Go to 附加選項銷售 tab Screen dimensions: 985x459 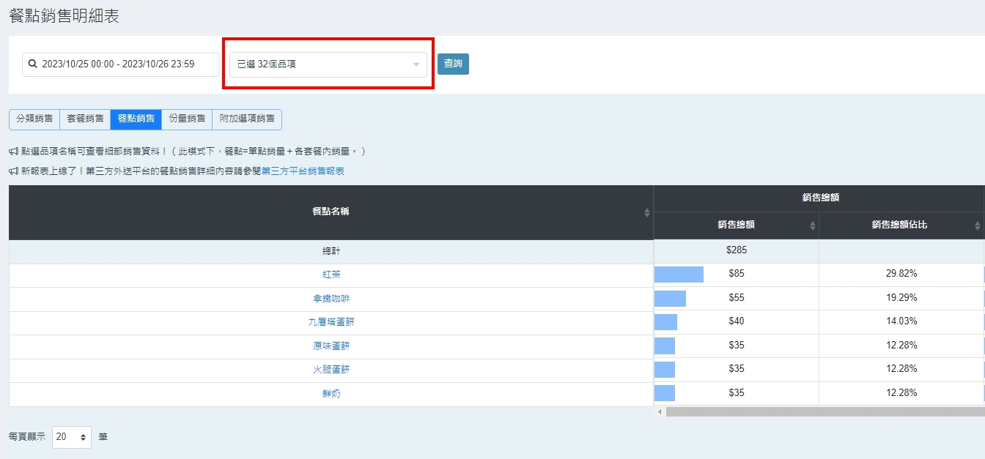(246, 119)
